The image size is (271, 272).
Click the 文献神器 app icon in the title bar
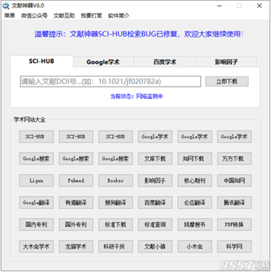click(6, 6)
